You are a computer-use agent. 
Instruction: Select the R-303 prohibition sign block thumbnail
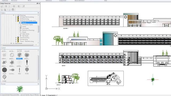pos(5,77)
